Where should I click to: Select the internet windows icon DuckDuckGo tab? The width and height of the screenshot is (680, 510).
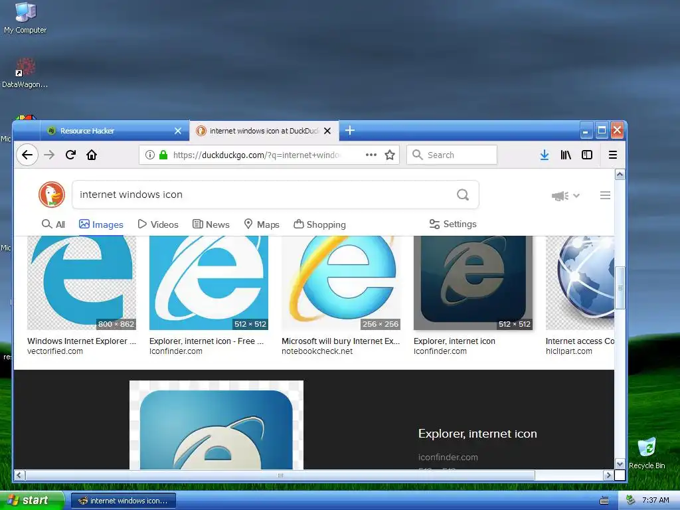tap(264, 131)
